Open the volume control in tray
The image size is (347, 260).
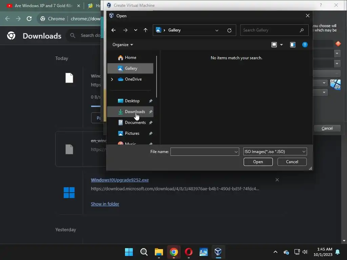pyautogui.click(x=305, y=252)
